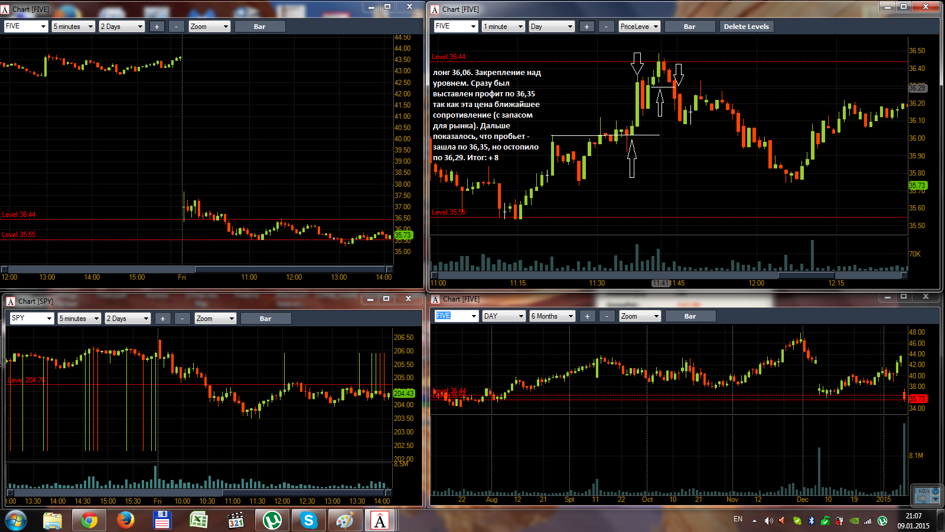Click horizontal scrollbar of top-left FIVE chart
The width and height of the screenshot is (945, 532).
coord(196,269)
